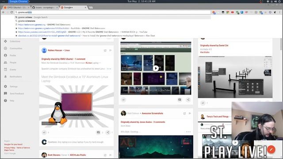This screenshot has height=159, width=283.
Task: Open Nafees Hassan's profile name link
Action: click(55, 50)
